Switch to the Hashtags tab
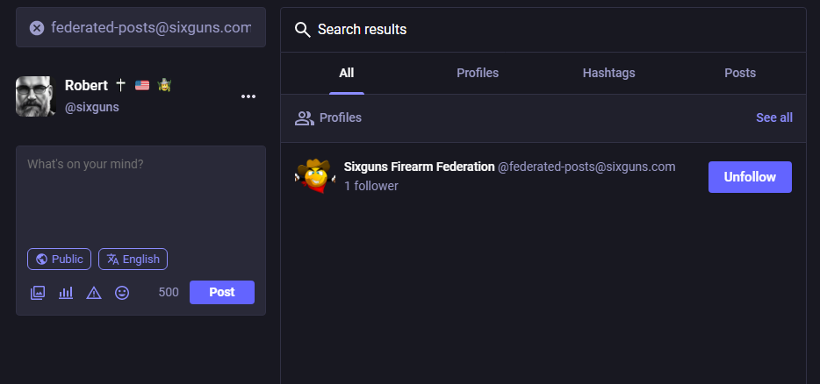The image size is (820, 384). [608, 73]
